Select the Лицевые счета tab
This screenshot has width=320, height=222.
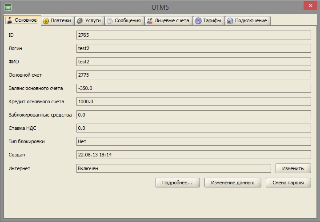pyautogui.click(x=168, y=20)
